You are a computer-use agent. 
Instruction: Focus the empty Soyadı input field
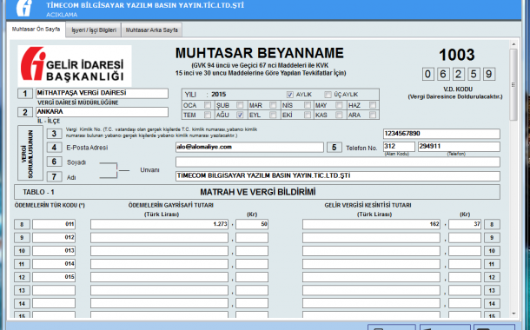pos(338,162)
